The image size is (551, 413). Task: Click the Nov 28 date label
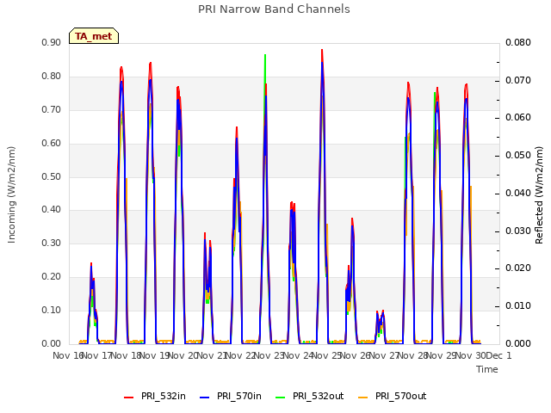(x=413, y=355)
